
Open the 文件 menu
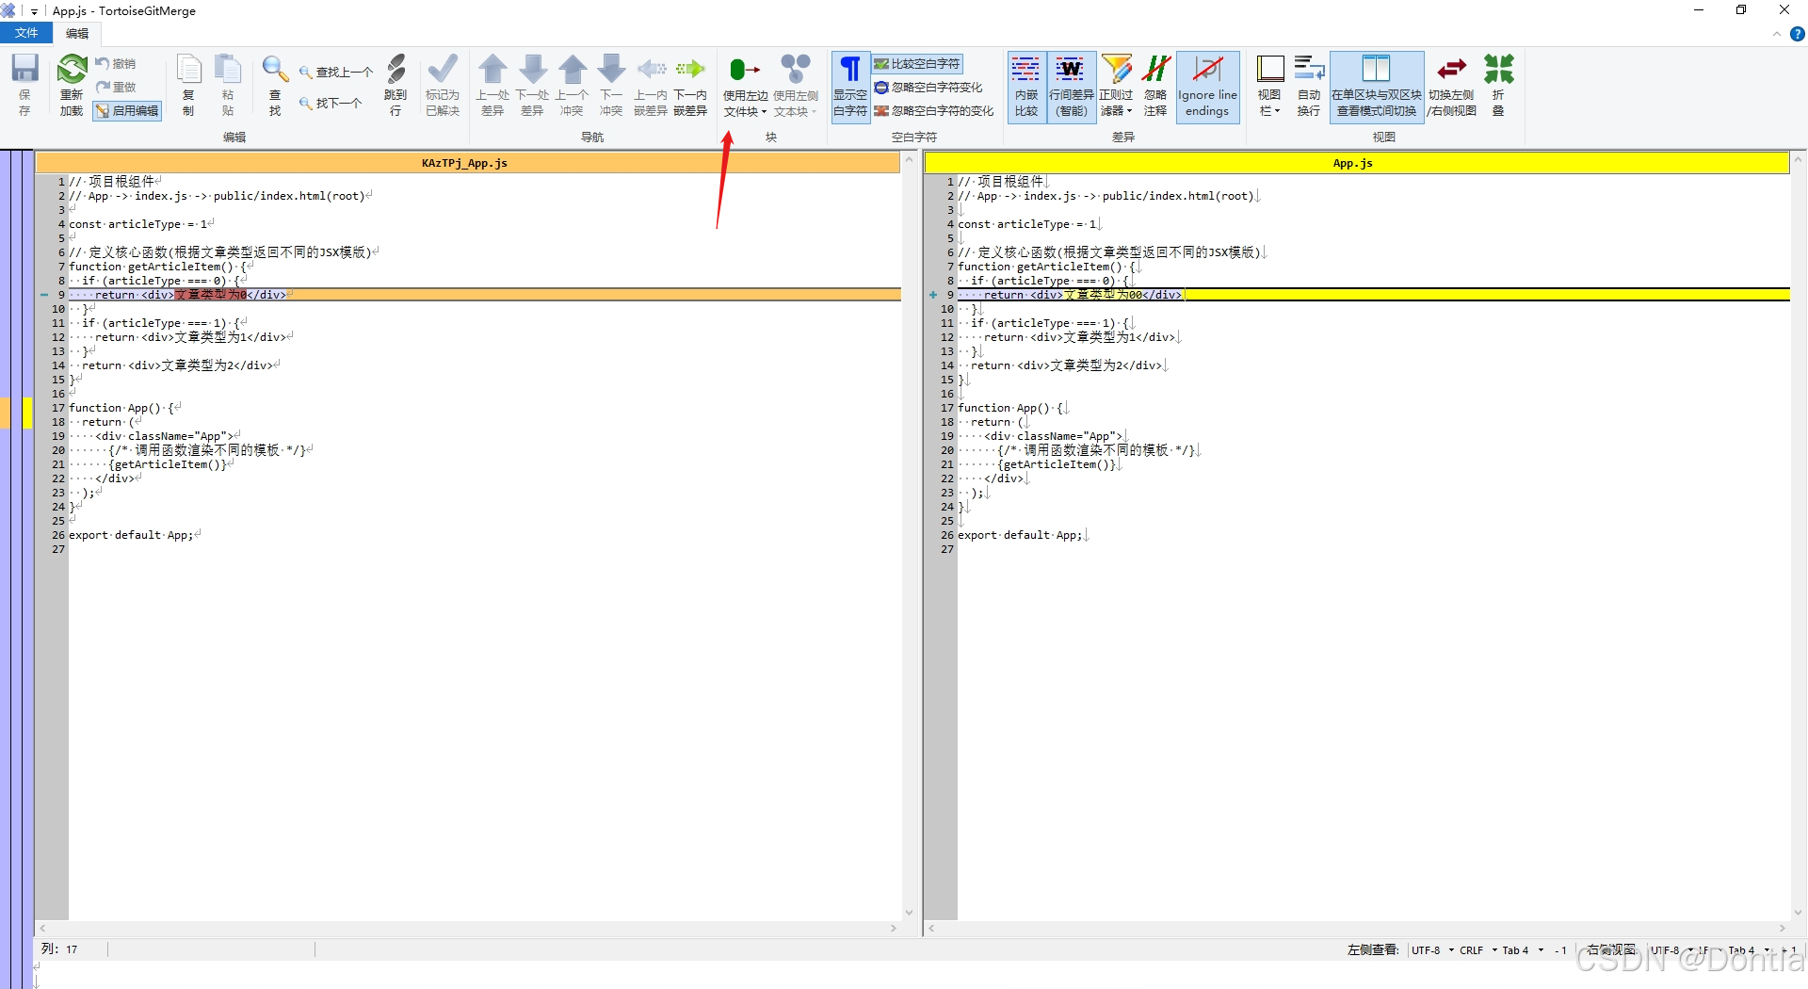[26, 33]
